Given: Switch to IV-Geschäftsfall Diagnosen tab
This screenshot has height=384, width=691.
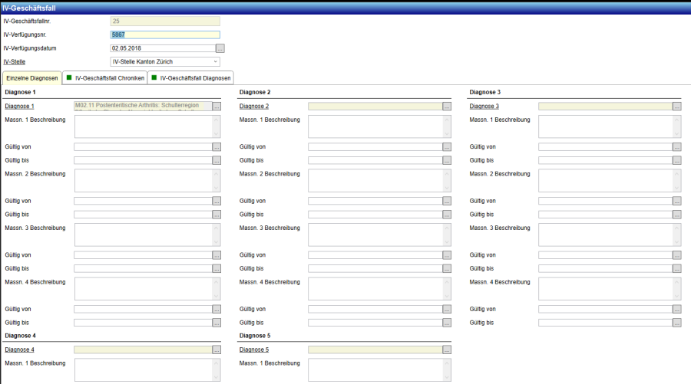Looking at the screenshot, I should tap(191, 78).
